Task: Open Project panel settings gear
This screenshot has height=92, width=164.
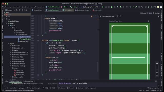Action: click(26, 10)
